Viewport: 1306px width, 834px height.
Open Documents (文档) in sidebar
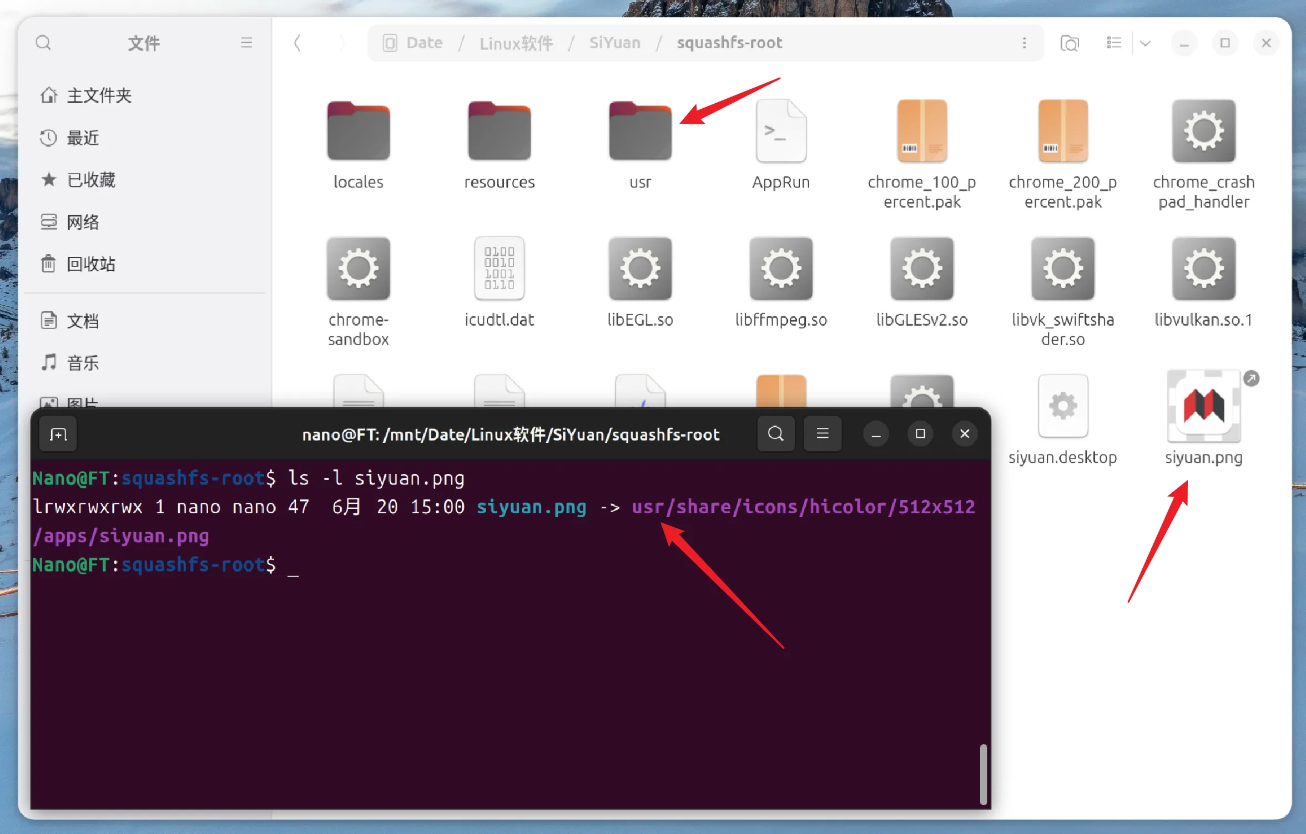click(145, 321)
